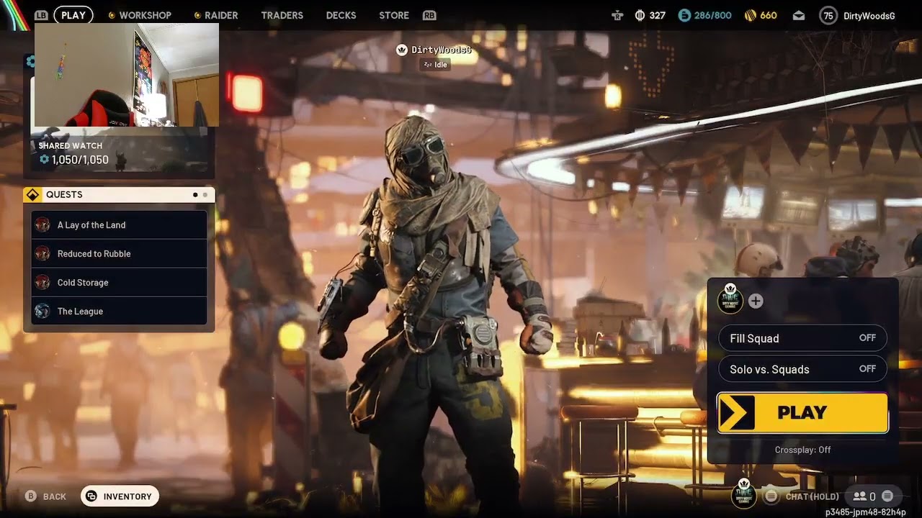Click the A Lay of the Land quest icon
The width and height of the screenshot is (922, 518).
42,224
